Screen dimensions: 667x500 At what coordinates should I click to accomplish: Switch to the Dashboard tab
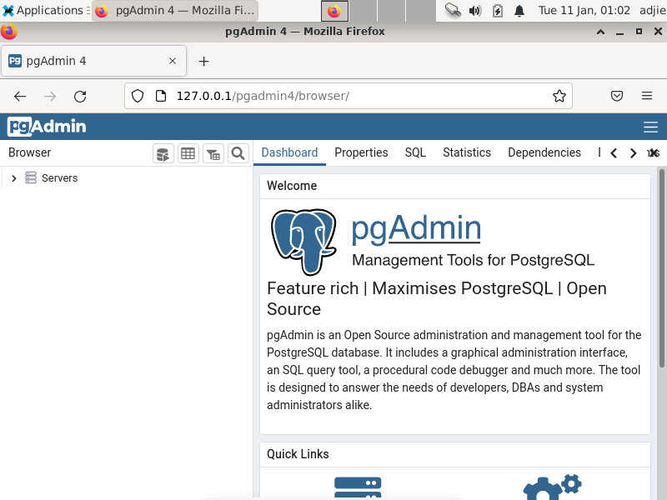[x=289, y=152]
